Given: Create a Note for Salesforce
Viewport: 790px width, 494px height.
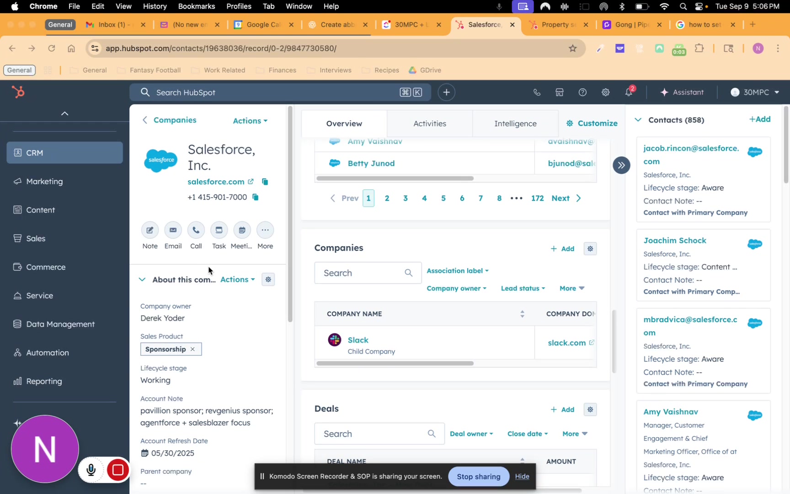Looking at the screenshot, I should [x=150, y=230].
